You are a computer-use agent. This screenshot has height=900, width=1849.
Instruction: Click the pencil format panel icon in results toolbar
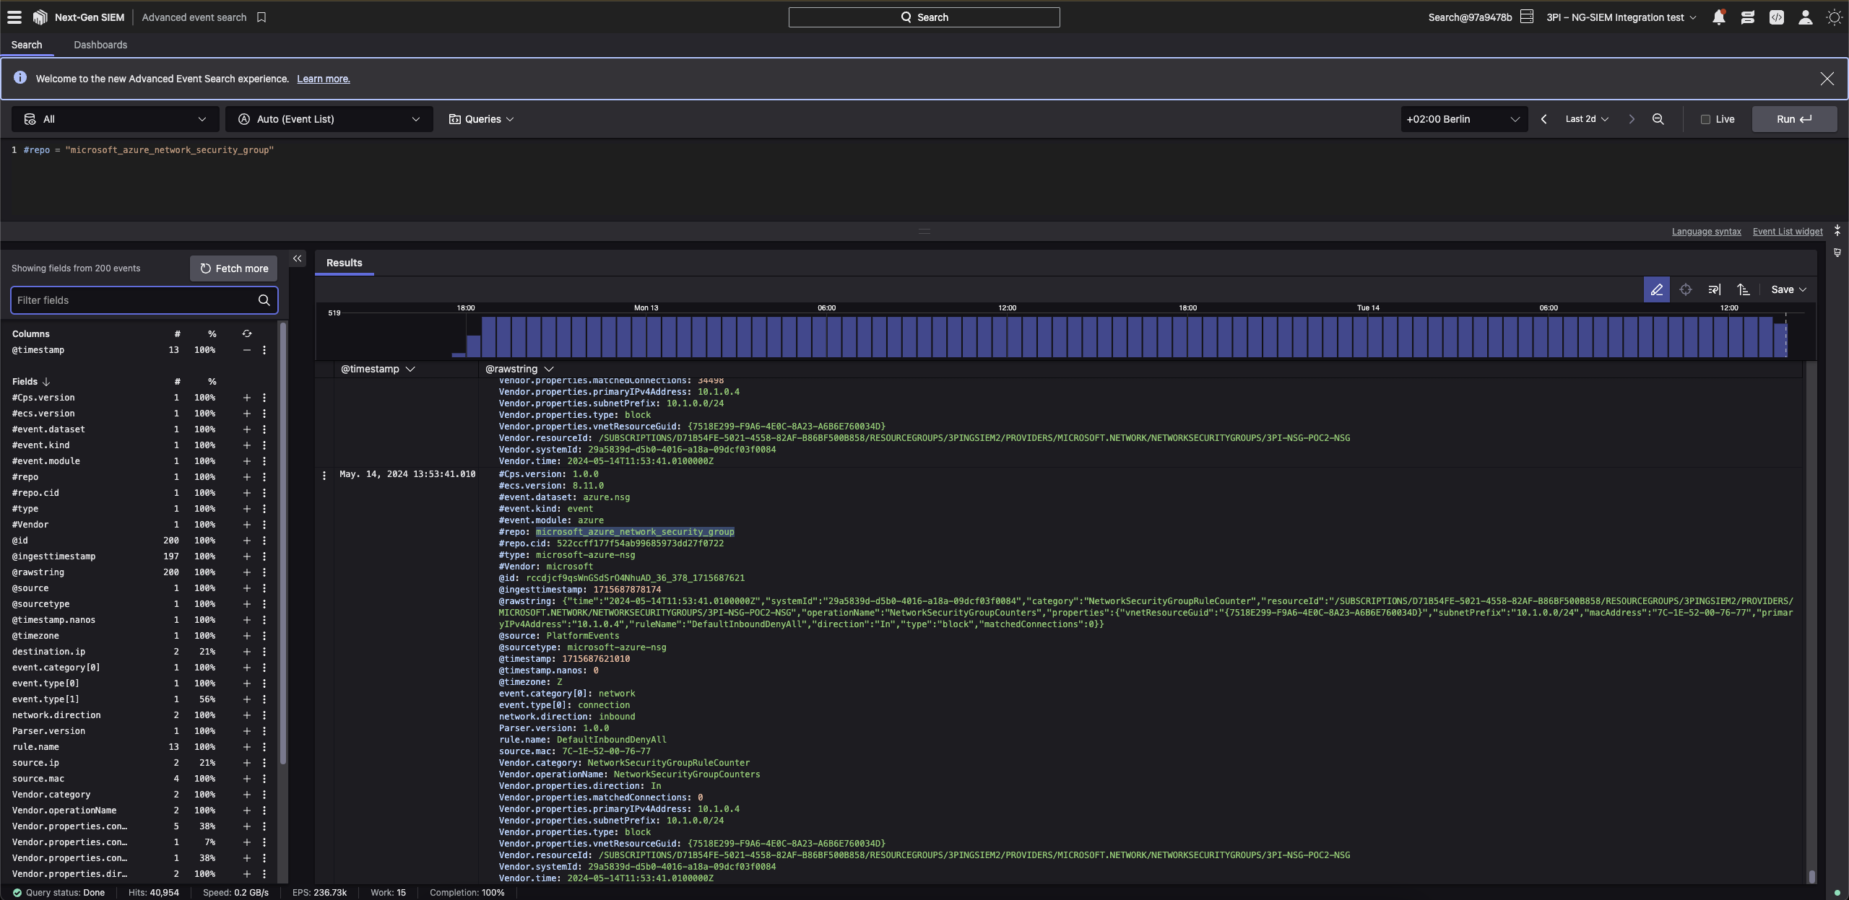(x=1656, y=289)
